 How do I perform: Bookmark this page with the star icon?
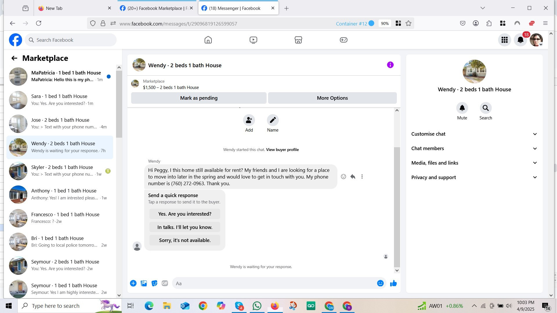coord(408,23)
